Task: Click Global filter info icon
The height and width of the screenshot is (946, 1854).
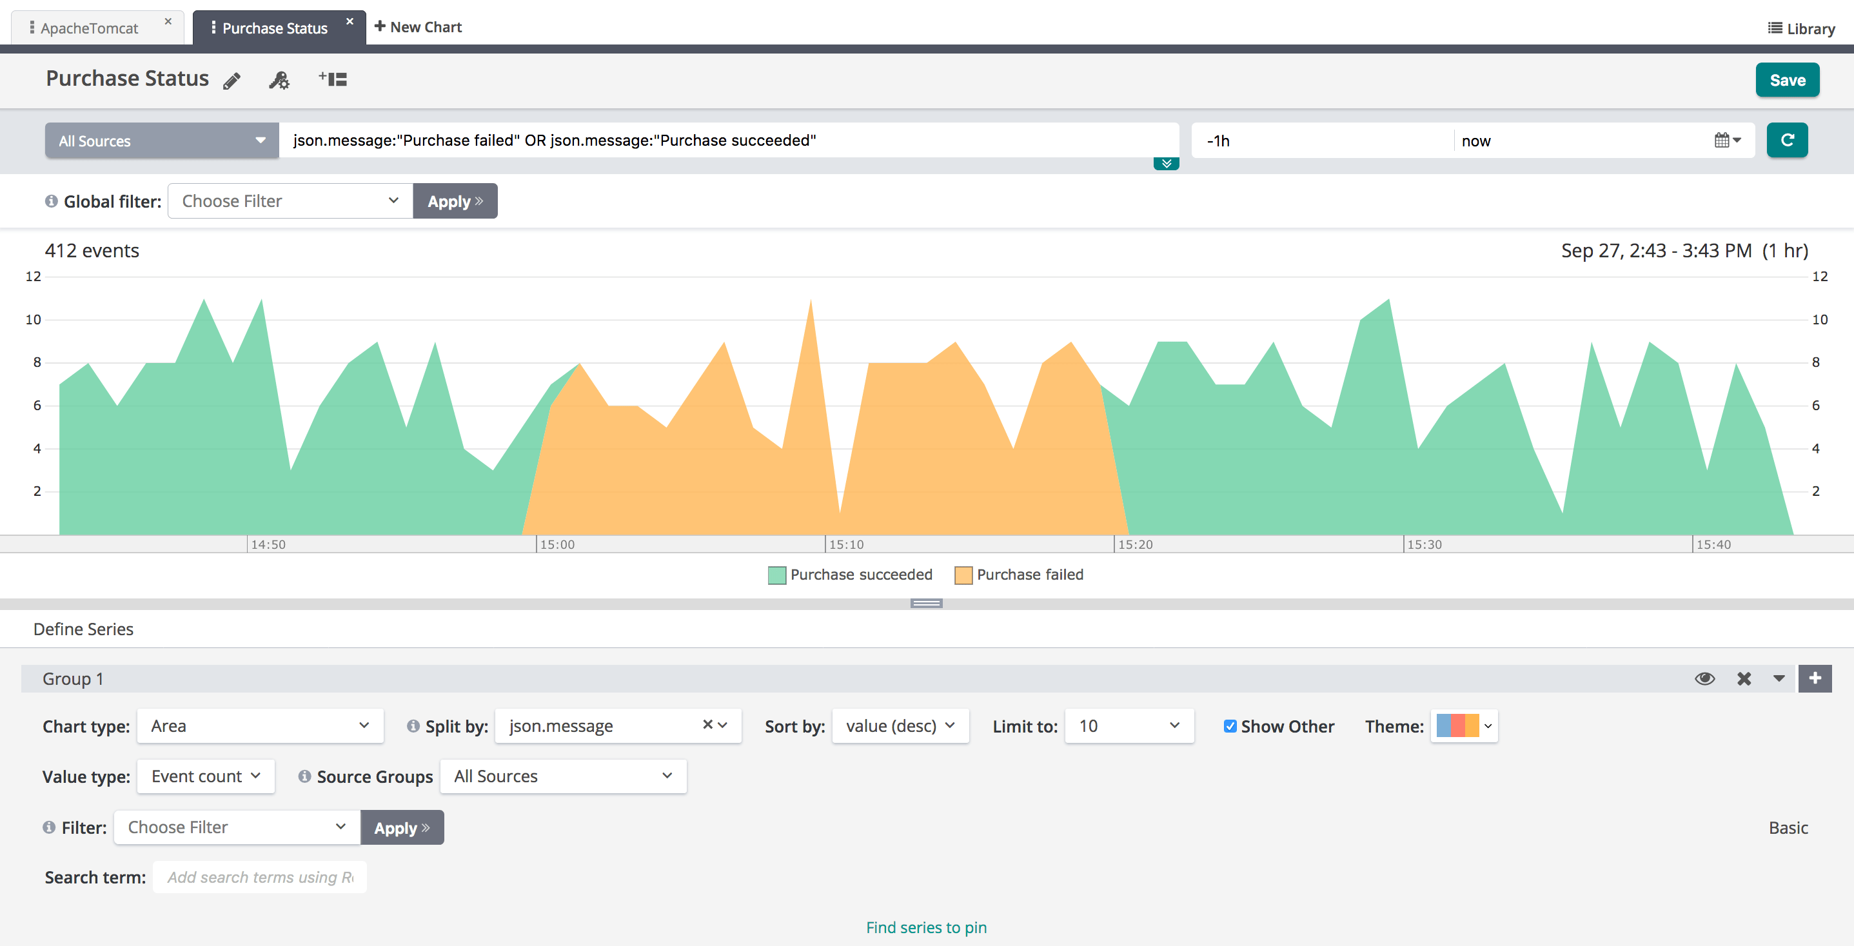Action: coord(51,202)
